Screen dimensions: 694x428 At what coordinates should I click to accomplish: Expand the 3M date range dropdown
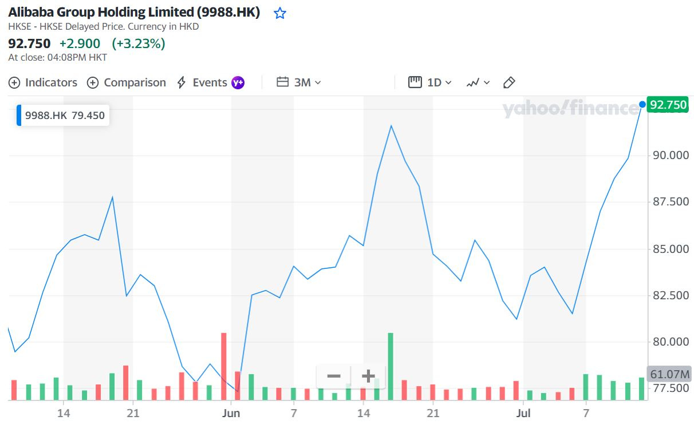[299, 82]
